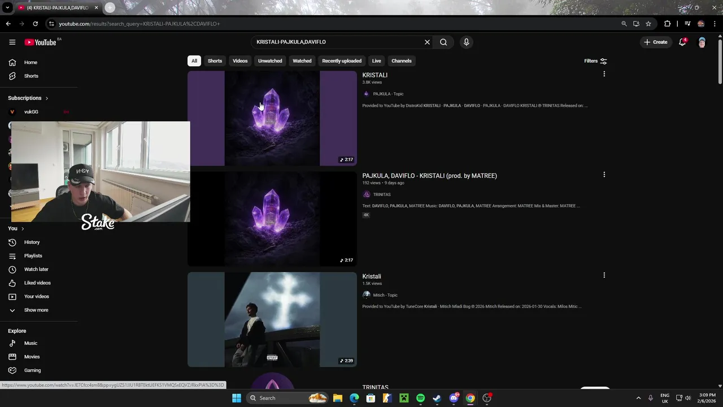
Task: Open the Kristali title by Mitich
Action: coord(372,276)
